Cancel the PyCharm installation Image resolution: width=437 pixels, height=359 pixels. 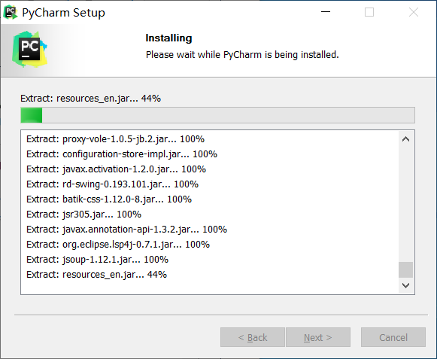coord(393,337)
